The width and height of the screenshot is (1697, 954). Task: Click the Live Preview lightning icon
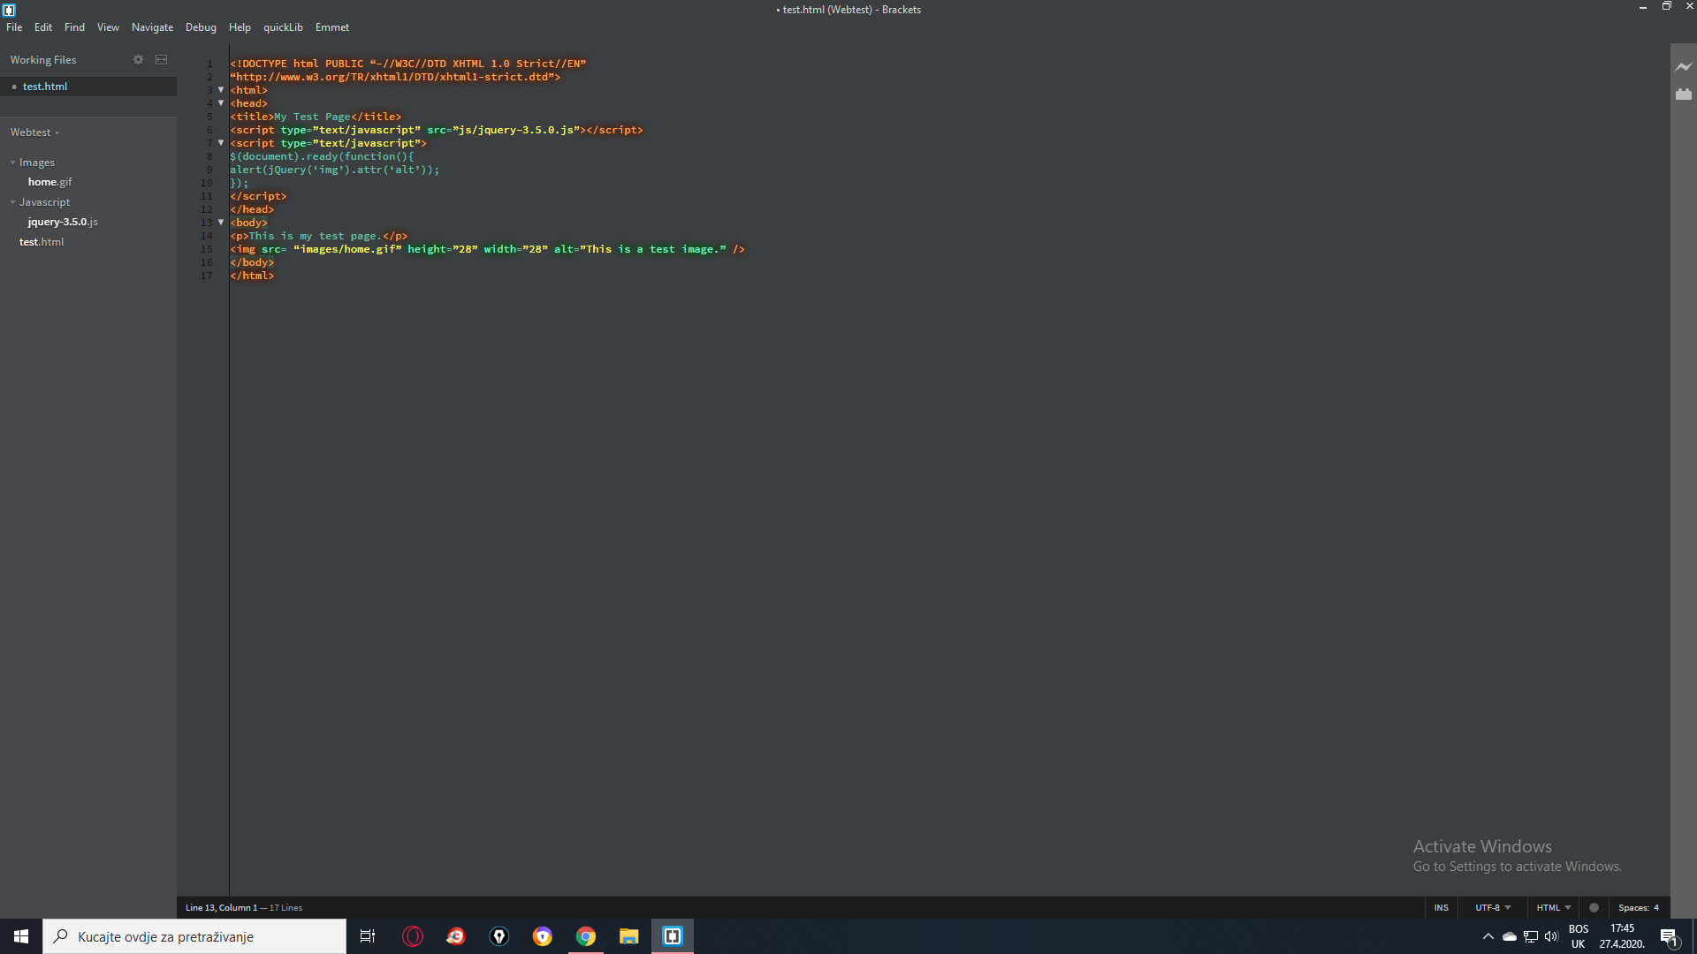point(1683,66)
